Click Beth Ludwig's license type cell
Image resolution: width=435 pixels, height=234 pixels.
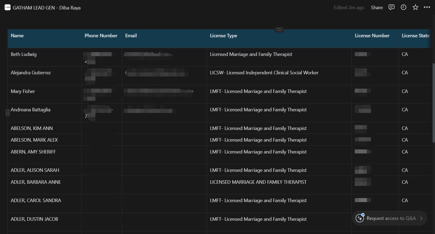pos(279,57)
